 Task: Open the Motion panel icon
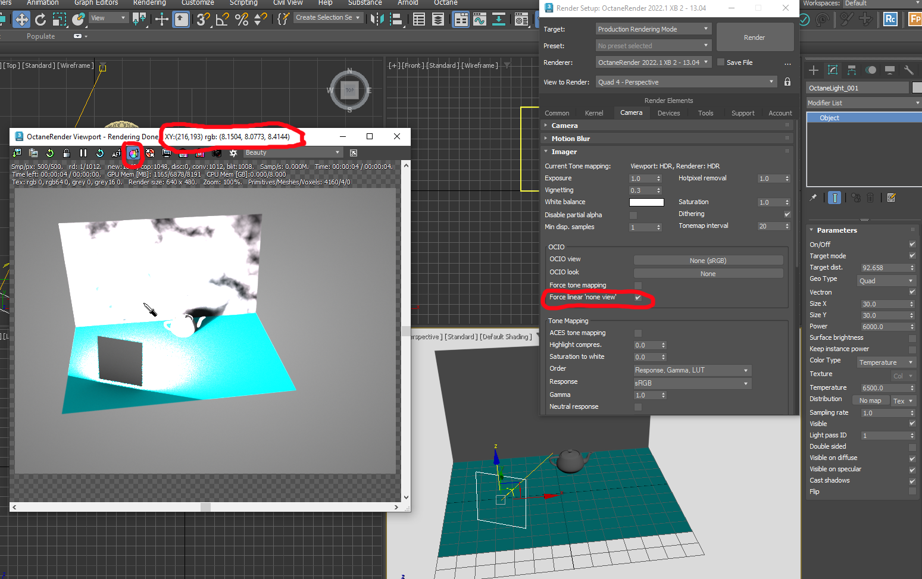871,70
